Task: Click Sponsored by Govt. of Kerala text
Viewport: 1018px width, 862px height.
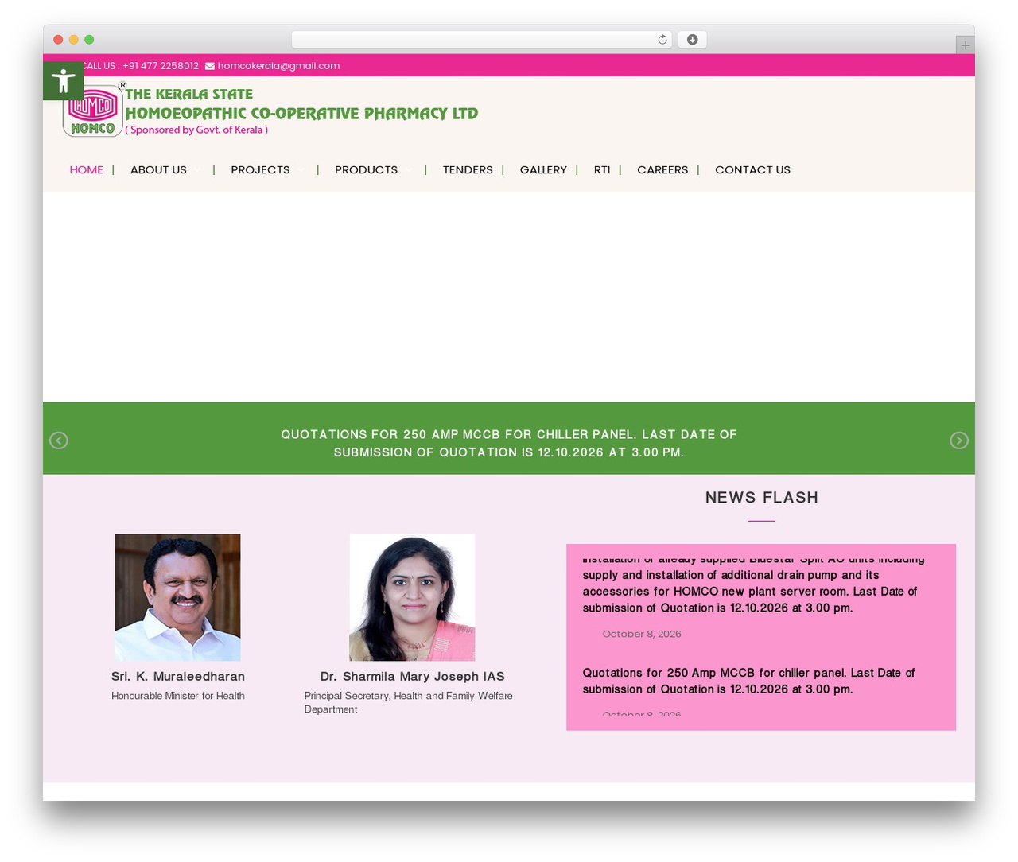Action: coord(196,130)
